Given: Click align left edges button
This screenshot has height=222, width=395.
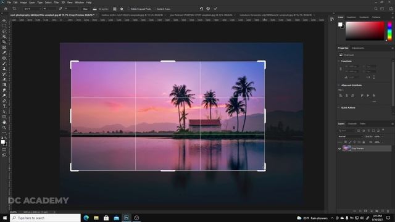Looking at the screenshot, I should (341, 96).
